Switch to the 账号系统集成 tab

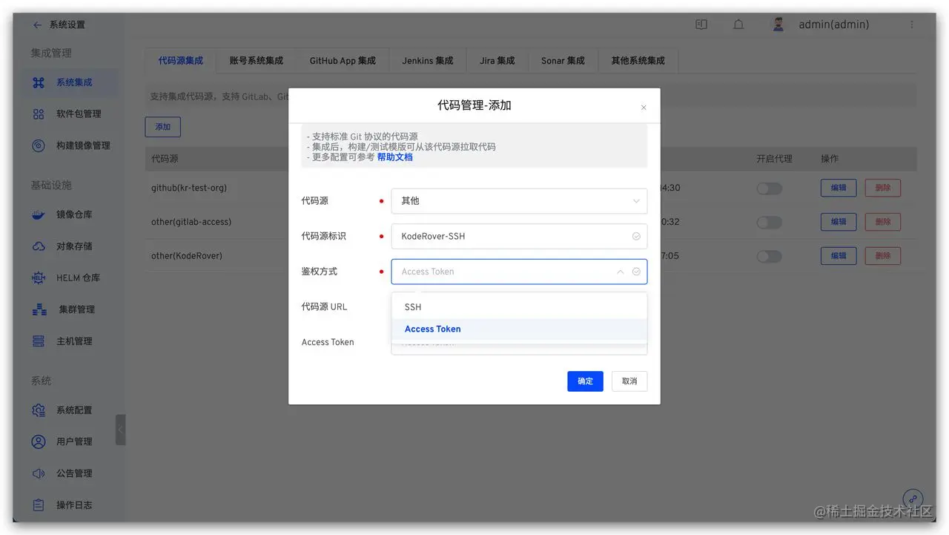pyautogui.click(x=257, y=61)
